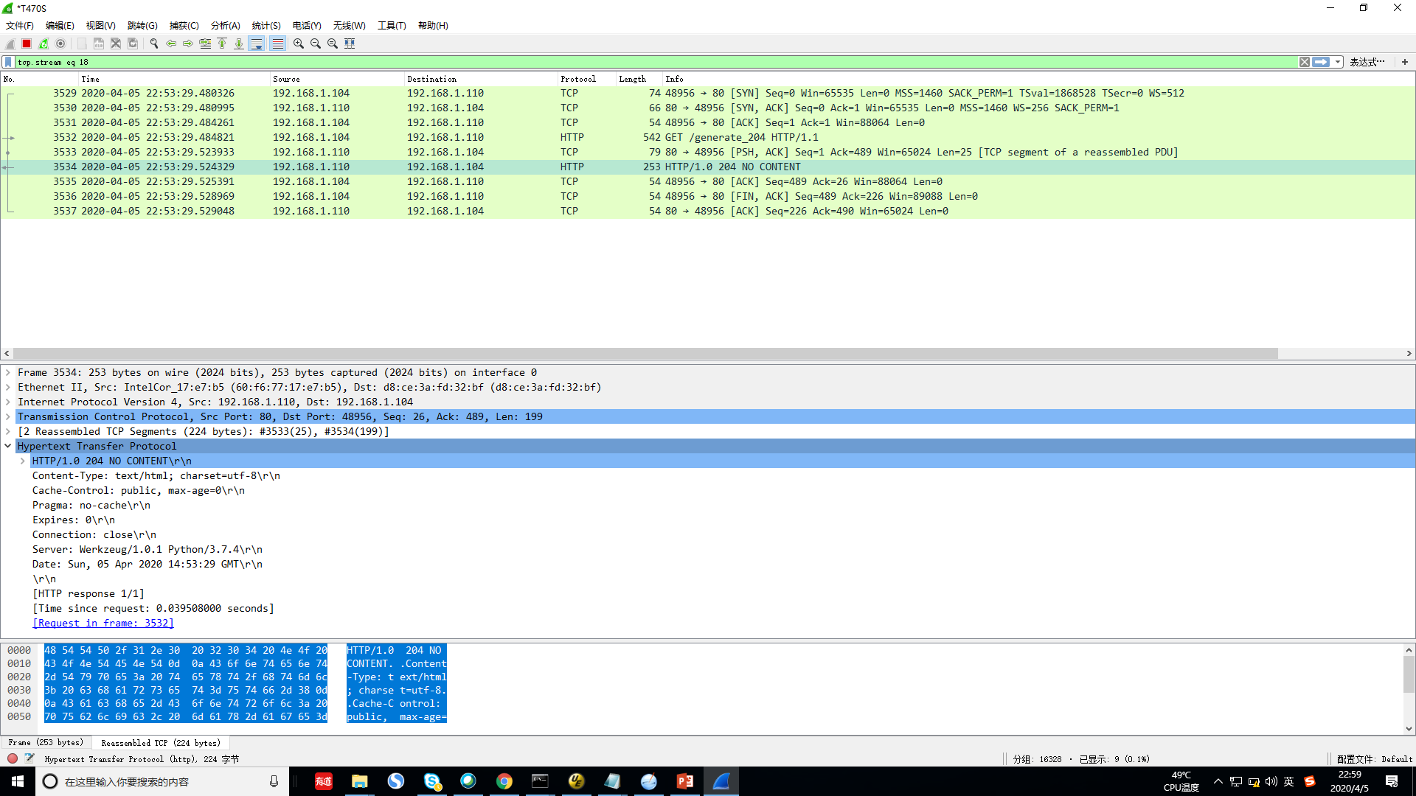1416x796 pixels.
Task: Toggle auto-scroll during live capture
Action: point(257,43)
